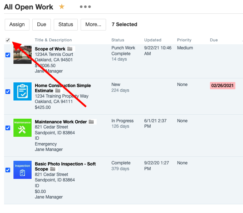This screenshot has width=243, height=213.
Task: Deselect the Maintenance Work Order checkbox
Action: click(x=8, y=128)
